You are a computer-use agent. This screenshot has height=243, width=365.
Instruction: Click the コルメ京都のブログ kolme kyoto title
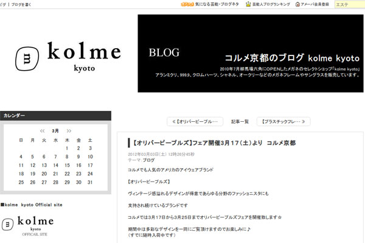coord(292,58)
